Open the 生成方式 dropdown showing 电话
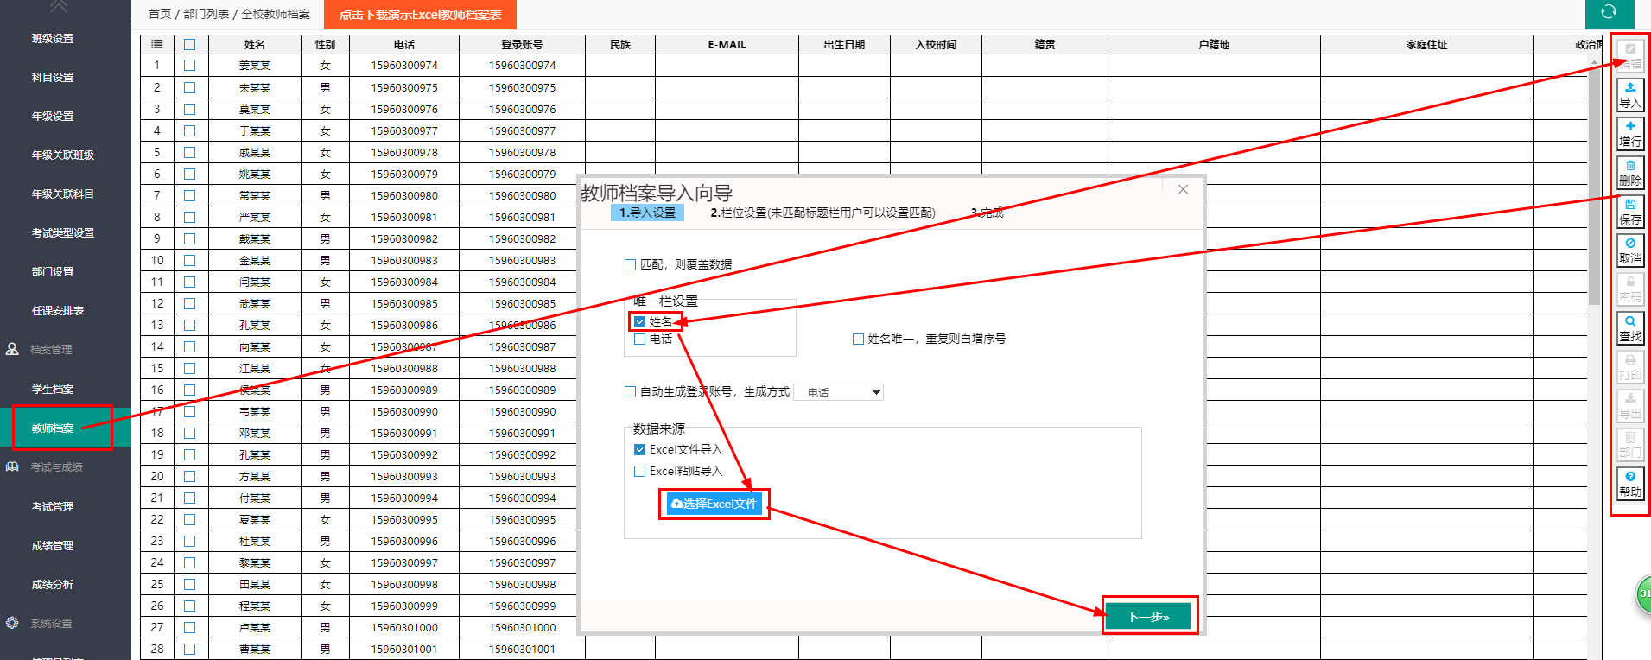The height and width of the screenshot is (660, 1651). [839, 392]
